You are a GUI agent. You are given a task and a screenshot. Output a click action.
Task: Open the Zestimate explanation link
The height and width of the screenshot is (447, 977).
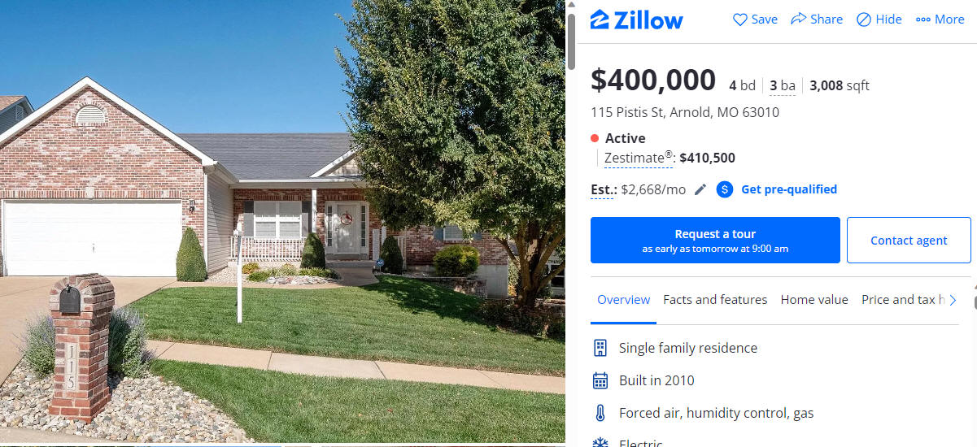point(639,158)
